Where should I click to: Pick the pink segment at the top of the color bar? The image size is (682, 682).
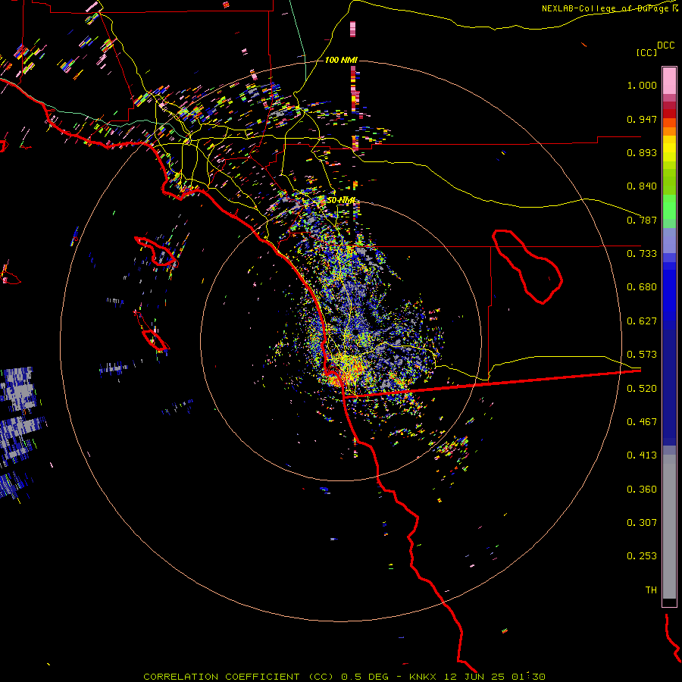tap(669, 80)
